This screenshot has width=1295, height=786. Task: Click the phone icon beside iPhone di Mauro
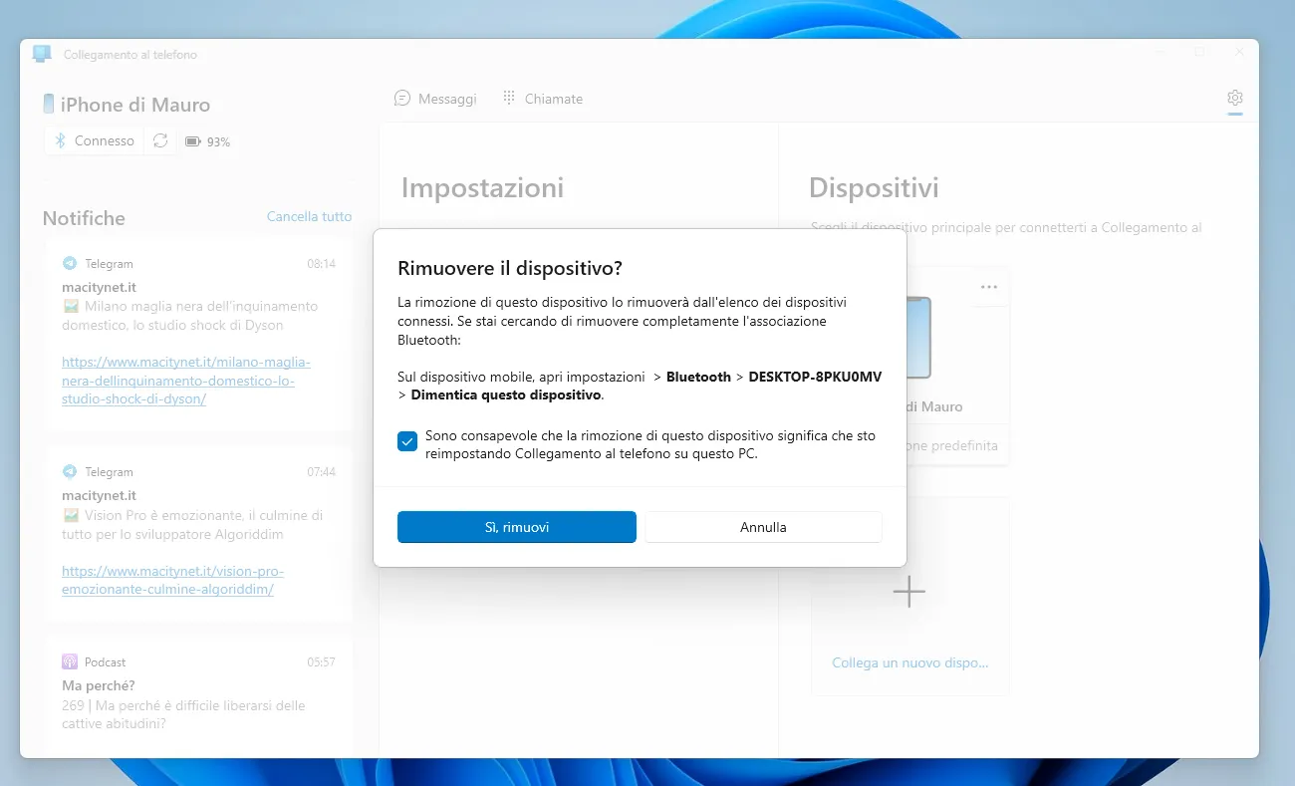click(48, 103)
